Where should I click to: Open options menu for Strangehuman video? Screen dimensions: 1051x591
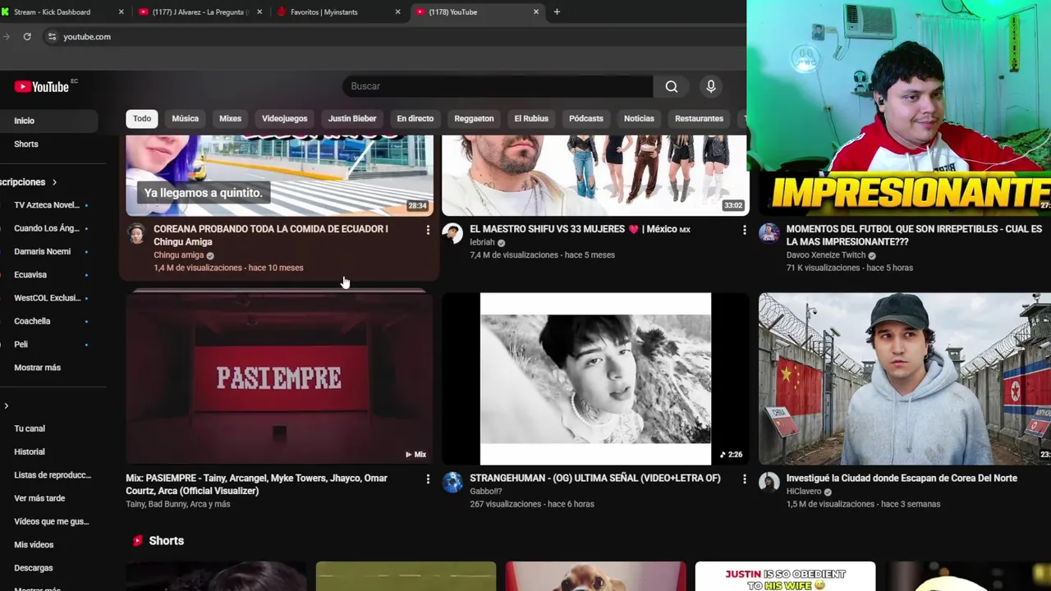click(x=745, y=479)
